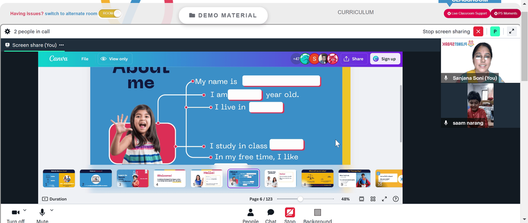Viewport: 528px width, 223px height.
Task: Open the CURRICULUM tab
Action: (355, 13)
